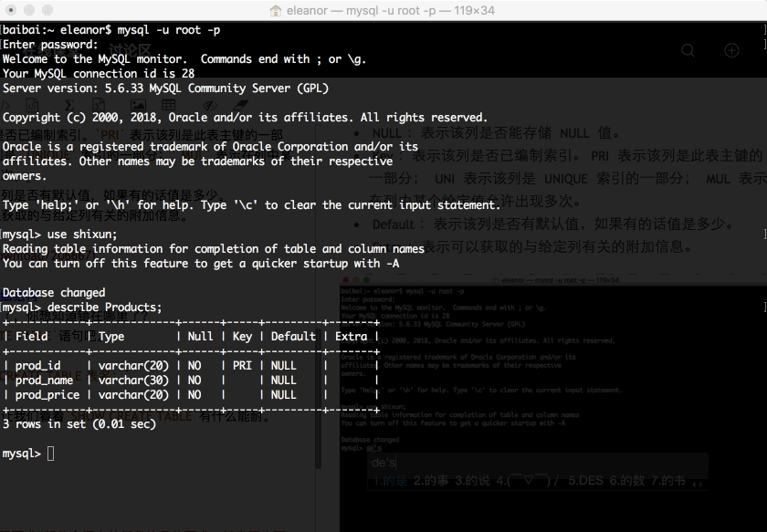
Task: Click the 'Type' column header in the table
Action: 111,337
